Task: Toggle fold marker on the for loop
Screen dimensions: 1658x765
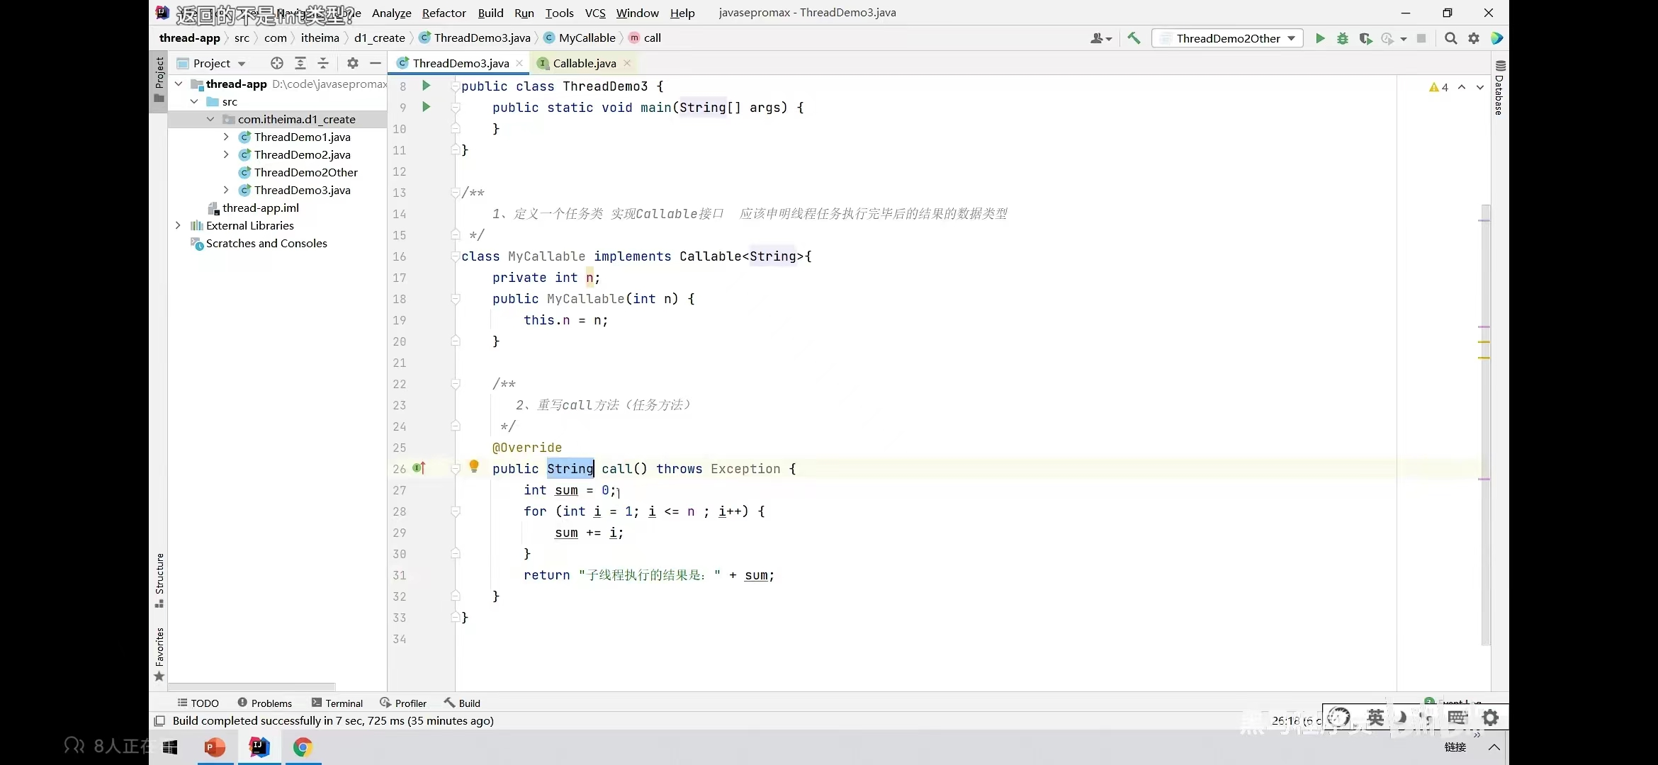Action: point(456,511)
